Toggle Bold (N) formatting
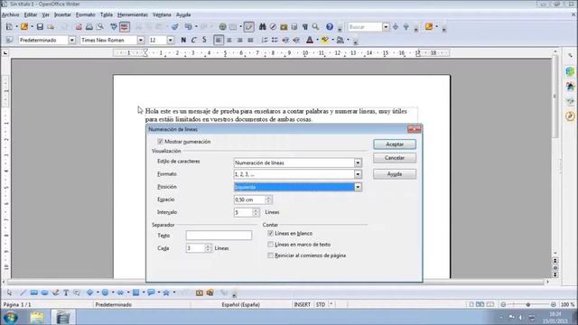This screenshot has height=325, width=578. pos(183,40)
